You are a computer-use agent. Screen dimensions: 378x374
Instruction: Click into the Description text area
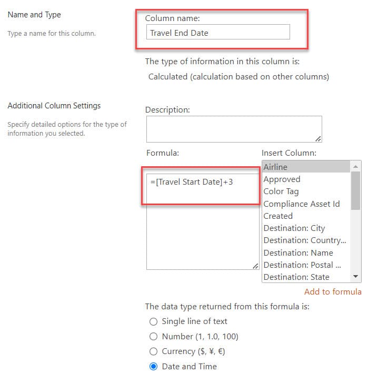coord(234,129)
